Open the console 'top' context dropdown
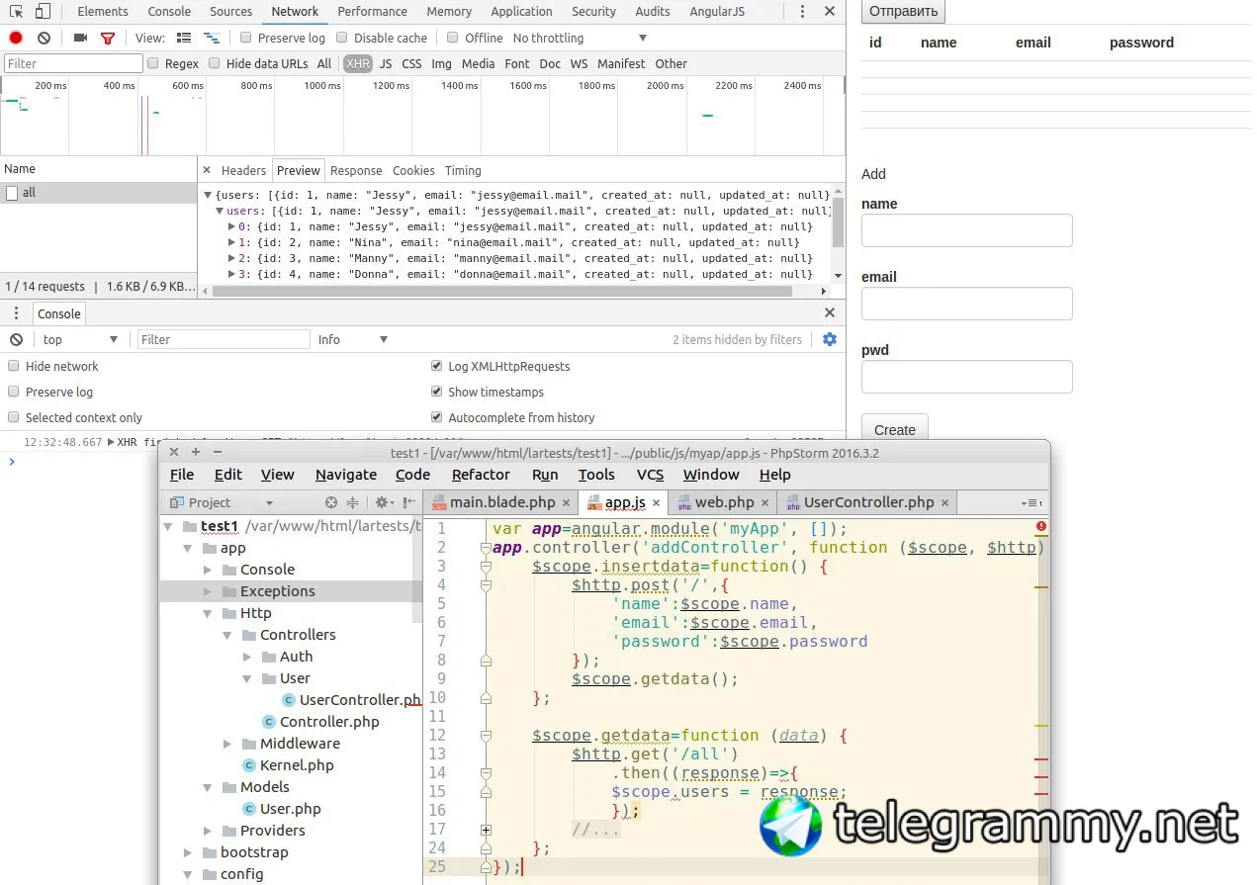The height and width of the screenshot is (885, 1257). click(x=80, y=339)
